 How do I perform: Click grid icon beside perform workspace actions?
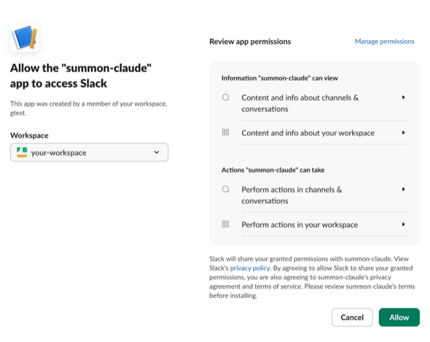click(226, 225)
